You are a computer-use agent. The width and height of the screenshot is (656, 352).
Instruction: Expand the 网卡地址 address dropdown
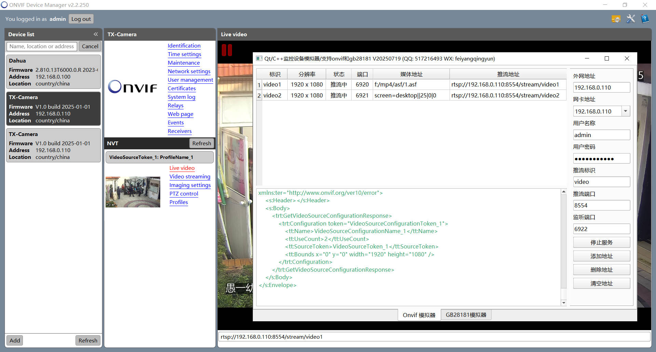[626, 111]
